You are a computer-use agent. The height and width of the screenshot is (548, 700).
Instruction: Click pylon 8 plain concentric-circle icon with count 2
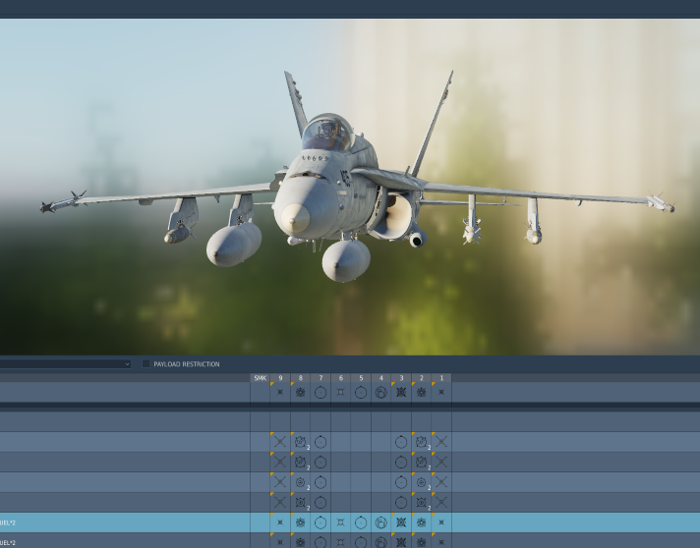pyautogui.click(x=301, y=482)
